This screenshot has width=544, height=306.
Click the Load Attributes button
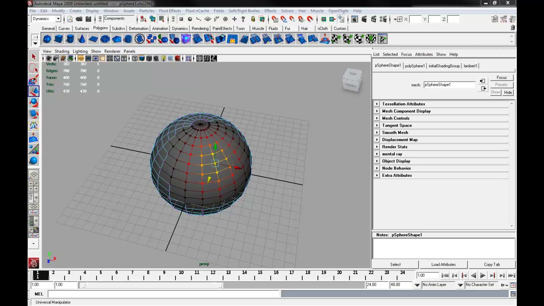coord(443,264)
